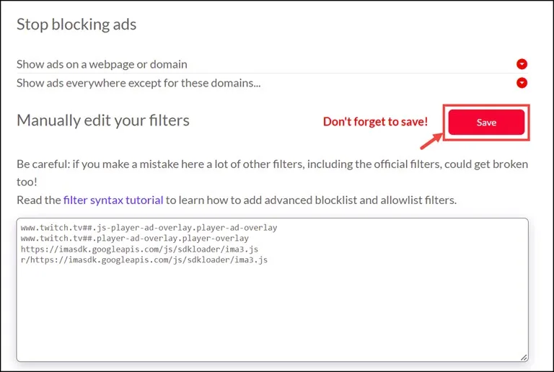Open the filter syntax tutorial link

coord(113,200)
